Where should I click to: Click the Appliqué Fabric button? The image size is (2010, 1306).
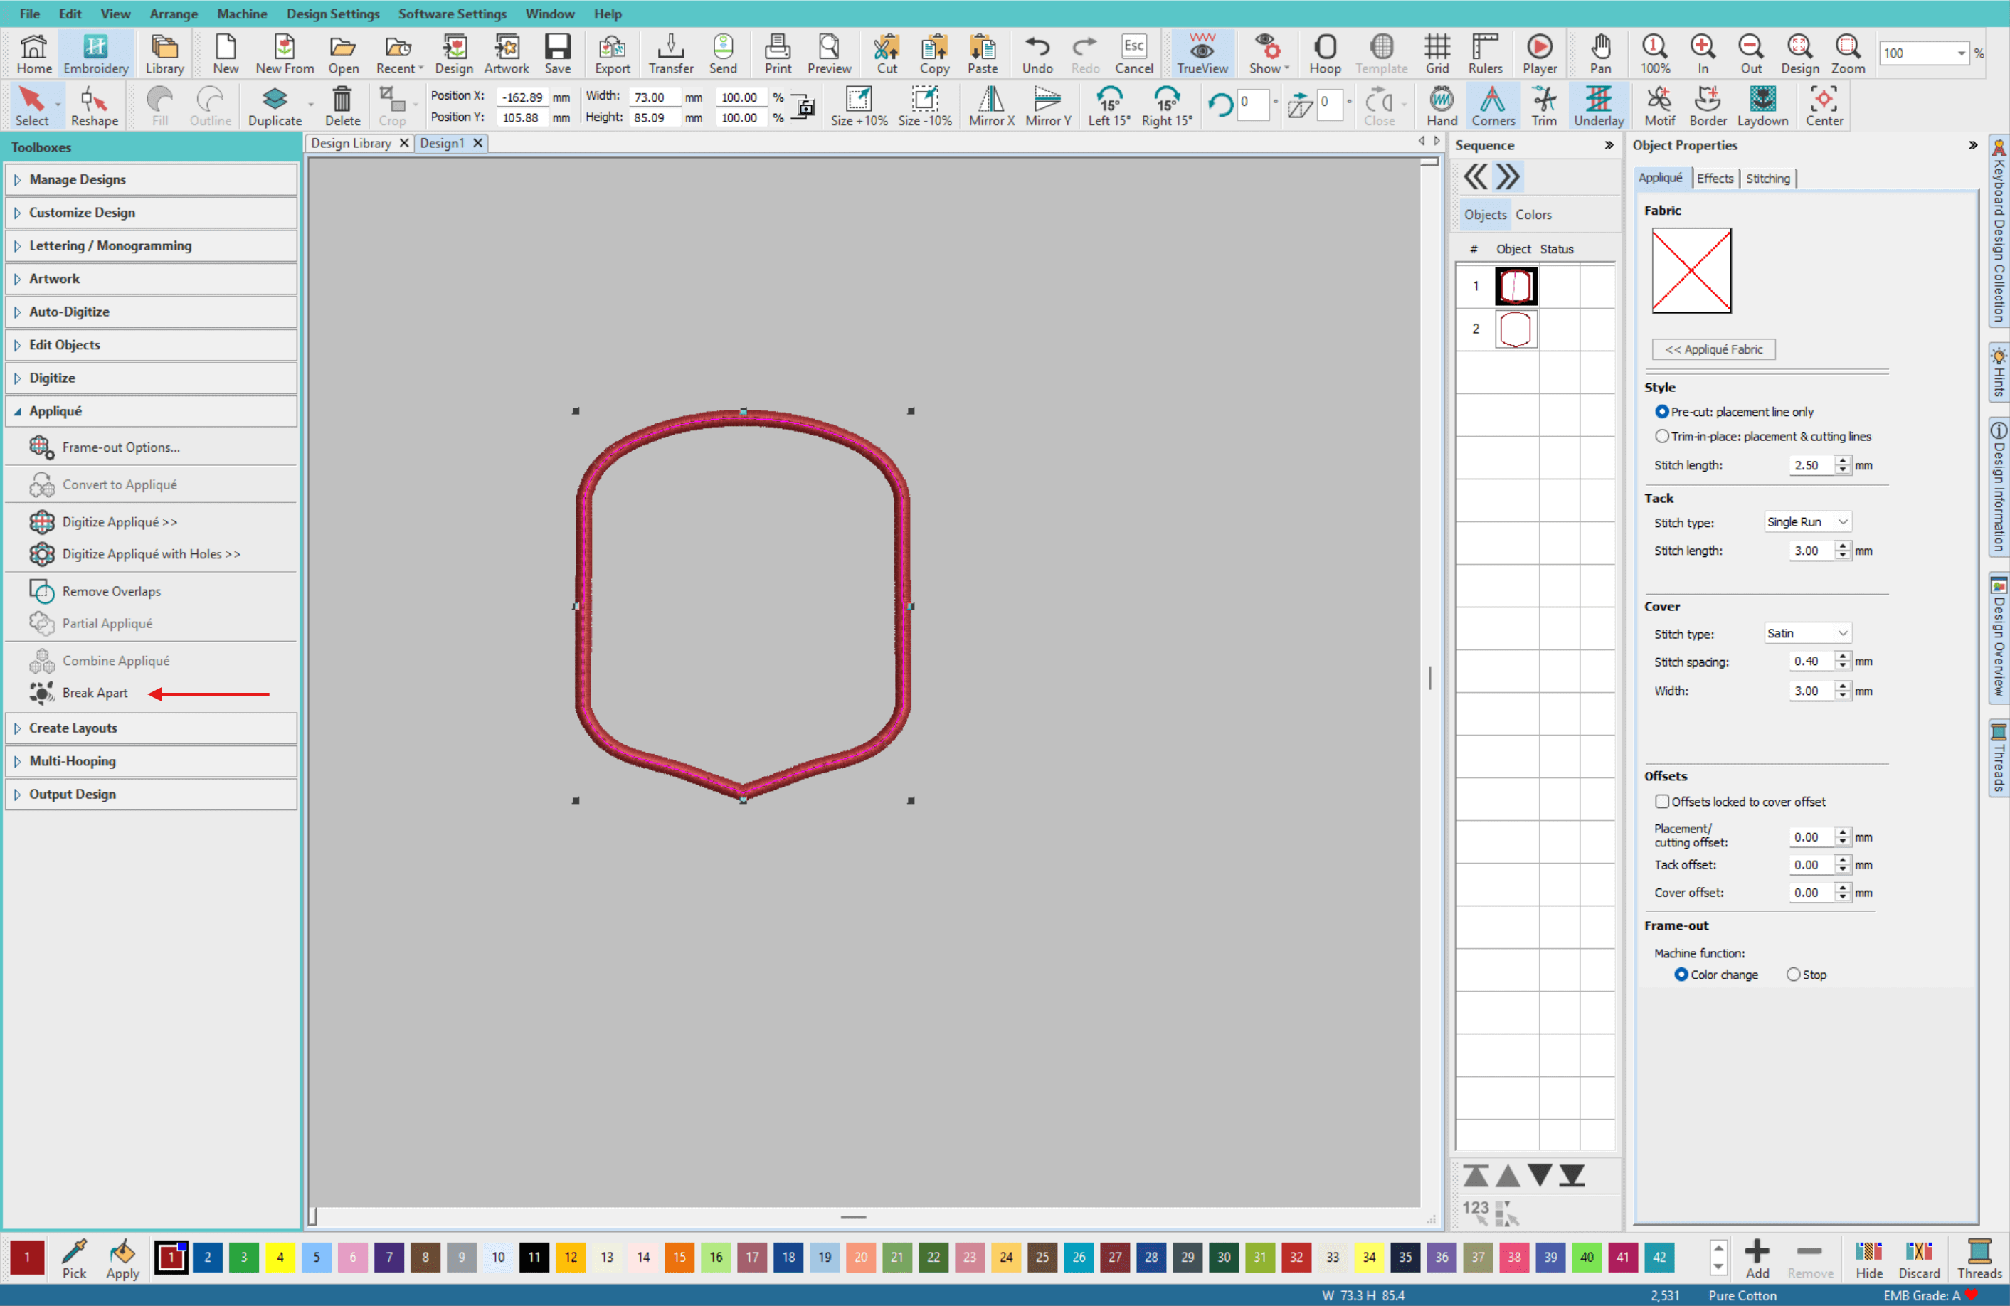tap(1713, 349)
